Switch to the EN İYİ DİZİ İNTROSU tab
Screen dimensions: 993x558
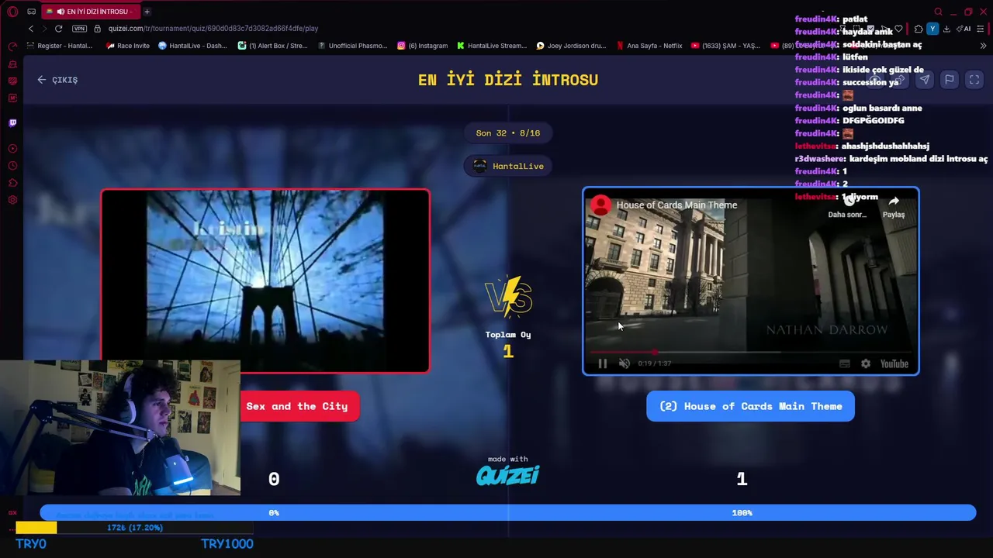point(92,12)
